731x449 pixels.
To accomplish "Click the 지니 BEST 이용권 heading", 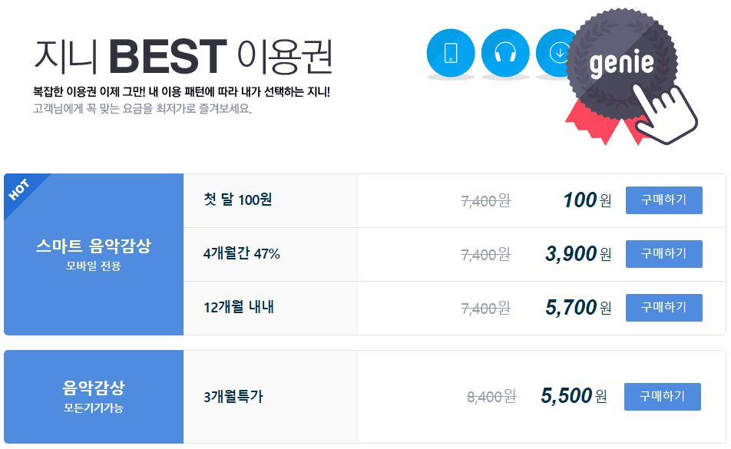I will tap(184, 56).
